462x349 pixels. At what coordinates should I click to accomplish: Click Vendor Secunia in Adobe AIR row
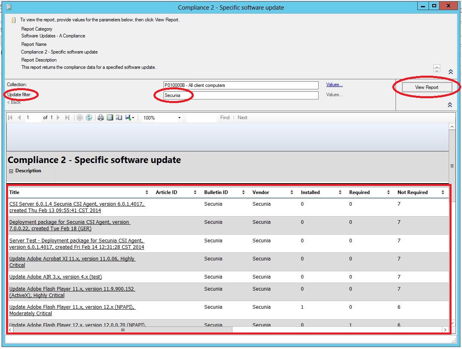(261, 277)
